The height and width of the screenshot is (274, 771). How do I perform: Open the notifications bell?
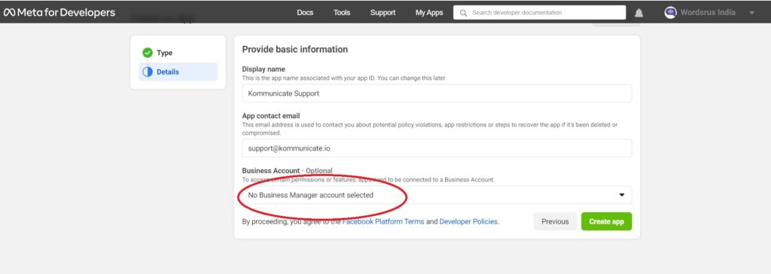click(x=638, y=13)
